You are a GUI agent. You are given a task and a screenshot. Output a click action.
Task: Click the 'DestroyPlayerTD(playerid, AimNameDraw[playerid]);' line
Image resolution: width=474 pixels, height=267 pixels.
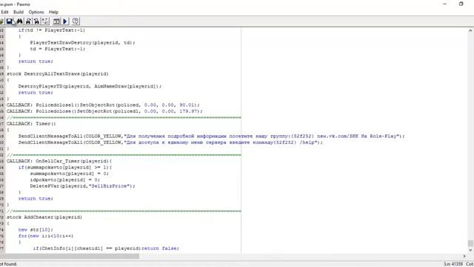[x=90, y=86]
